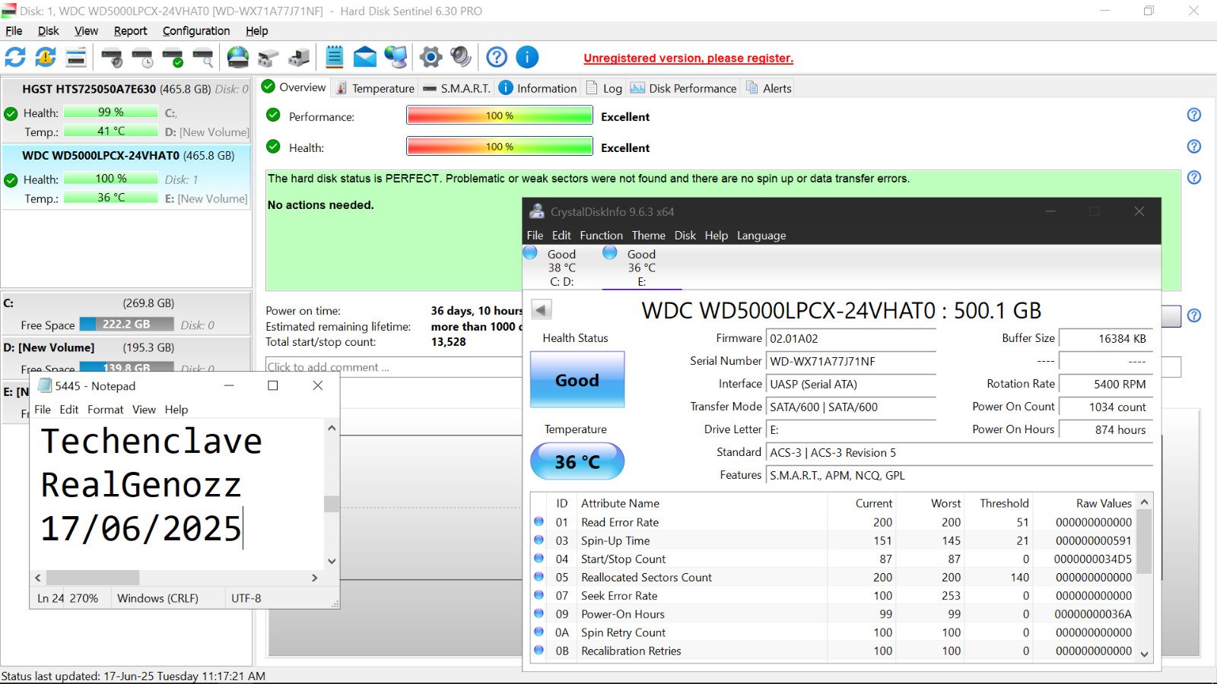
Task: Click the disk surface test magnifier icon
Action: 203,57
